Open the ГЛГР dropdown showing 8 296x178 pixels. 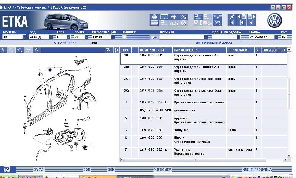[68, 37]
